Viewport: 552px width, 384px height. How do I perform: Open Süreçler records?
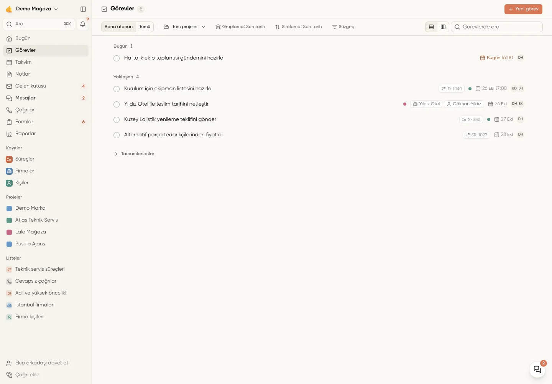click(46, 159)
